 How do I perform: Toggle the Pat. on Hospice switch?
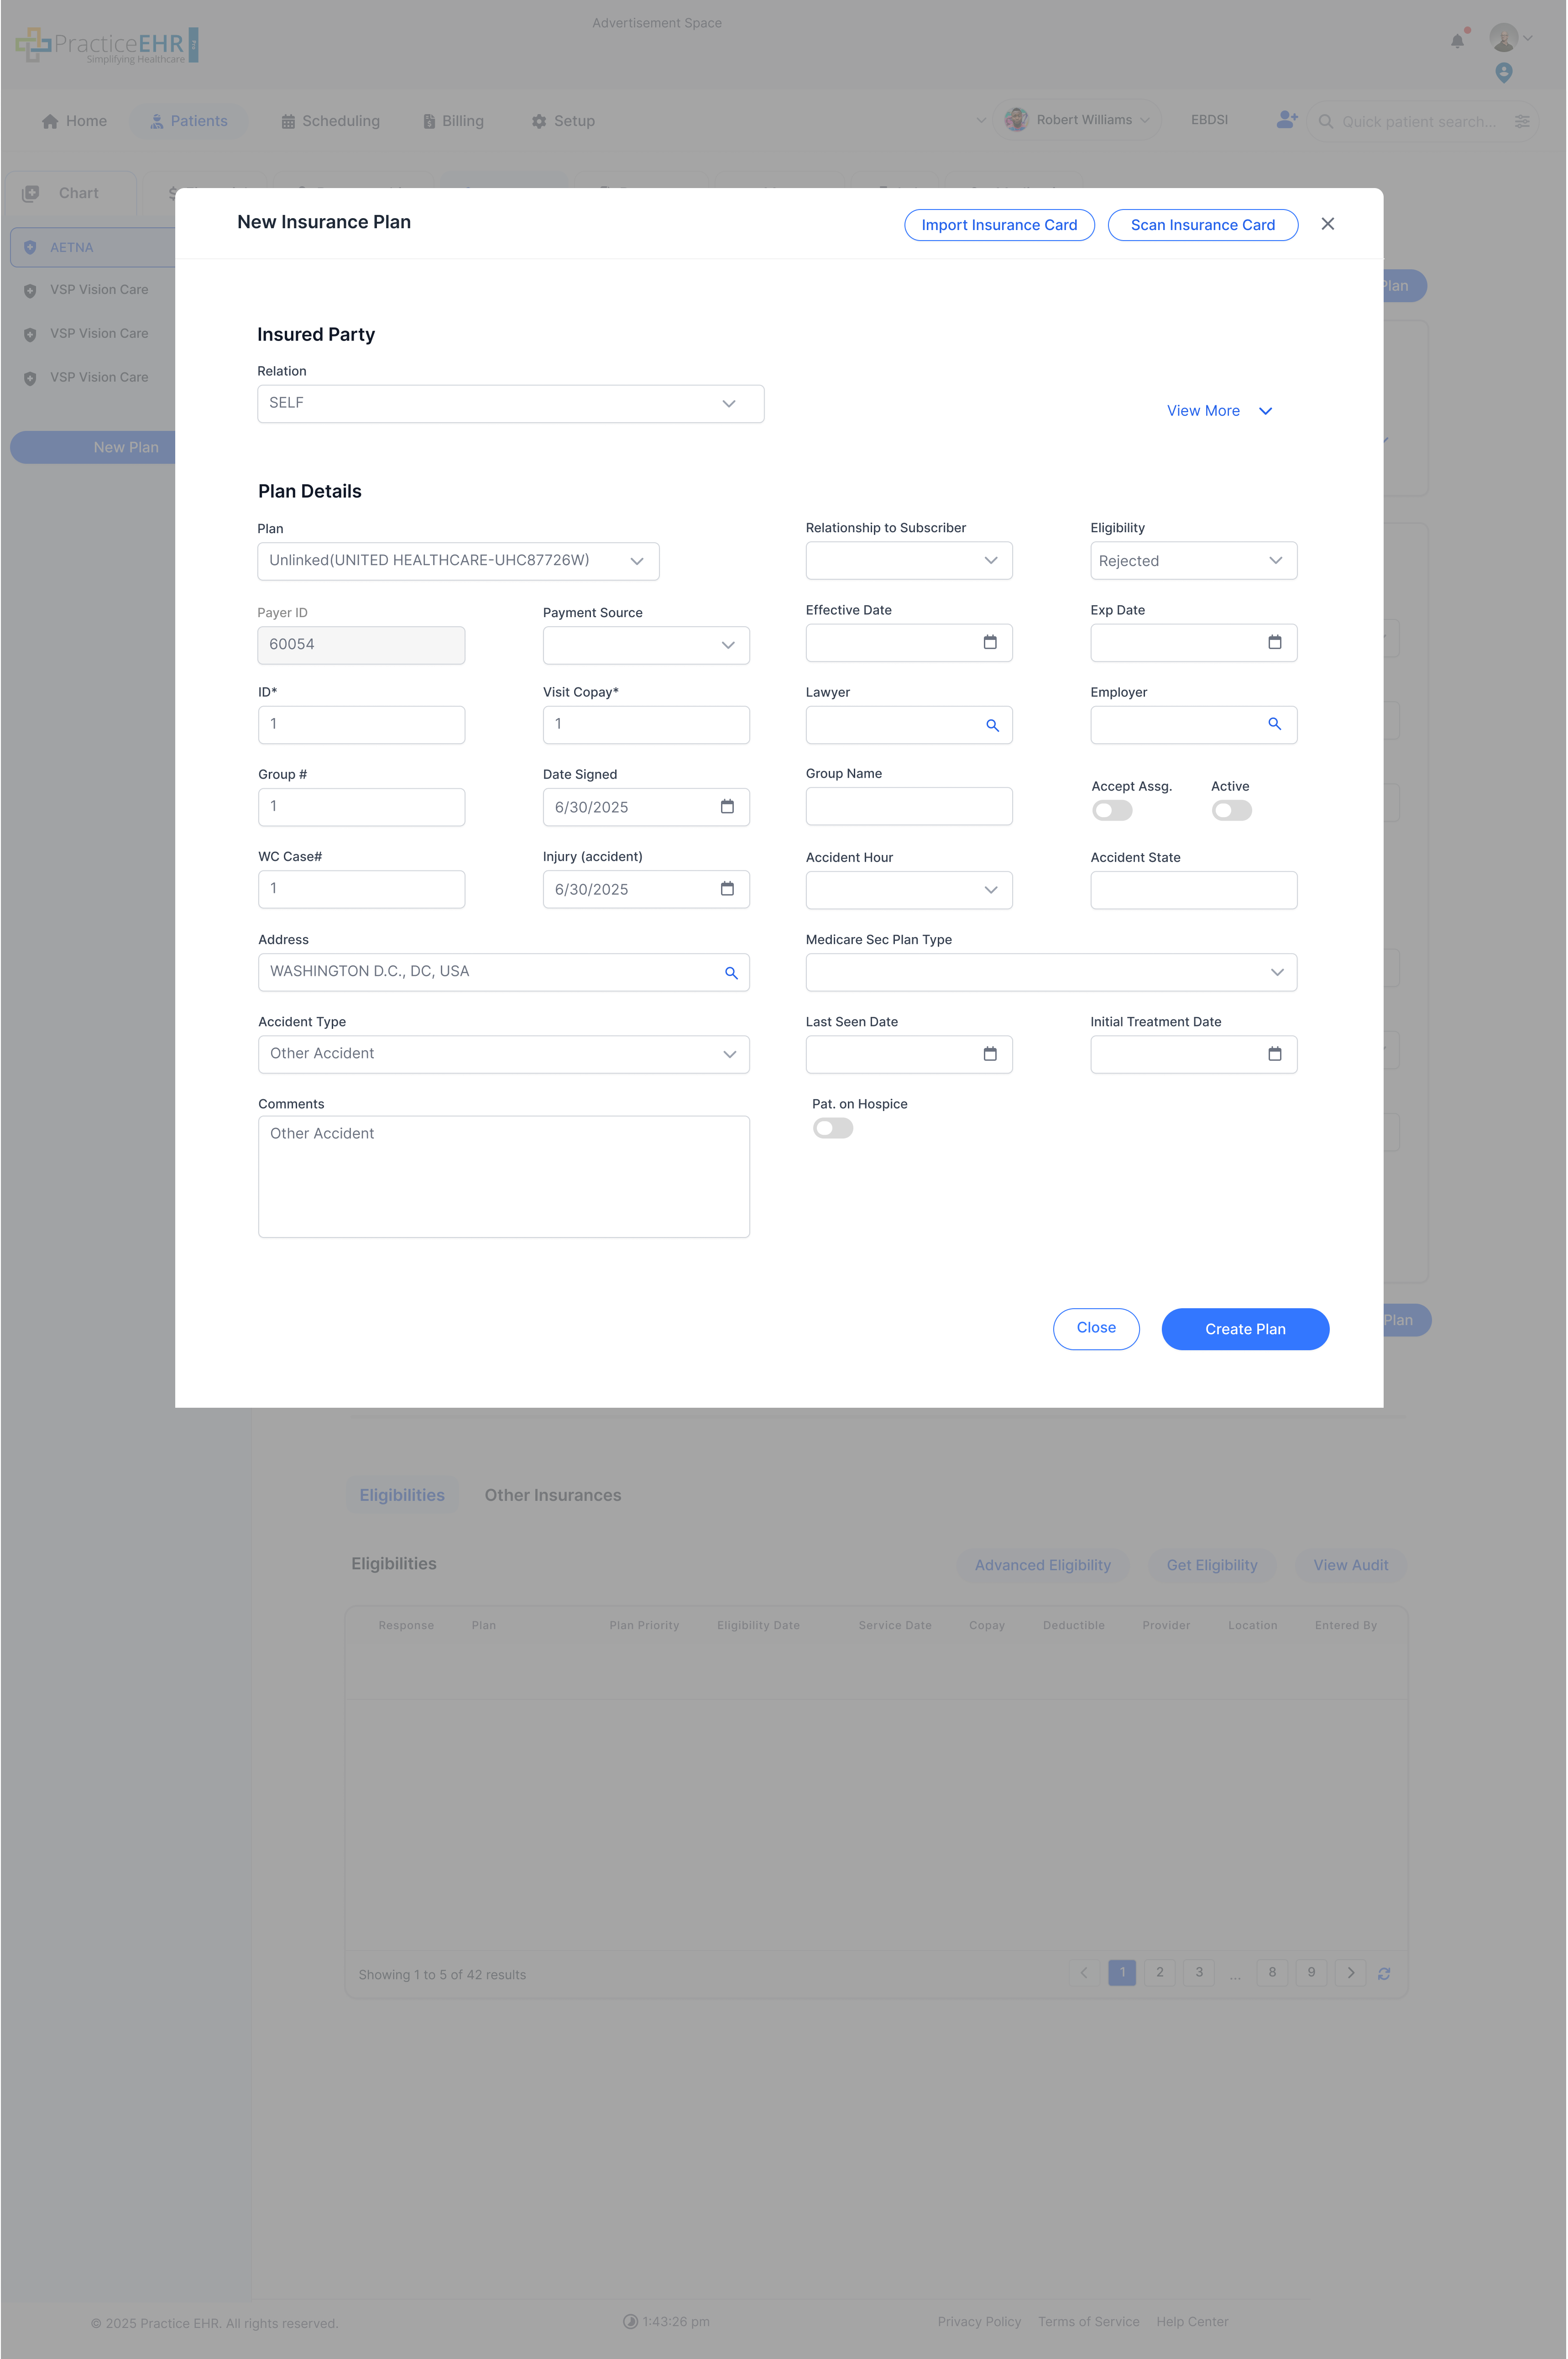pos(832,1128)
